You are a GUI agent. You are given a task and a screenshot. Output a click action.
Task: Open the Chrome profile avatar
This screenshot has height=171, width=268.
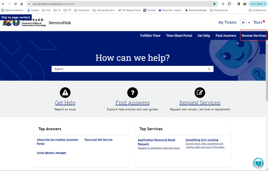tap(245, 4)
